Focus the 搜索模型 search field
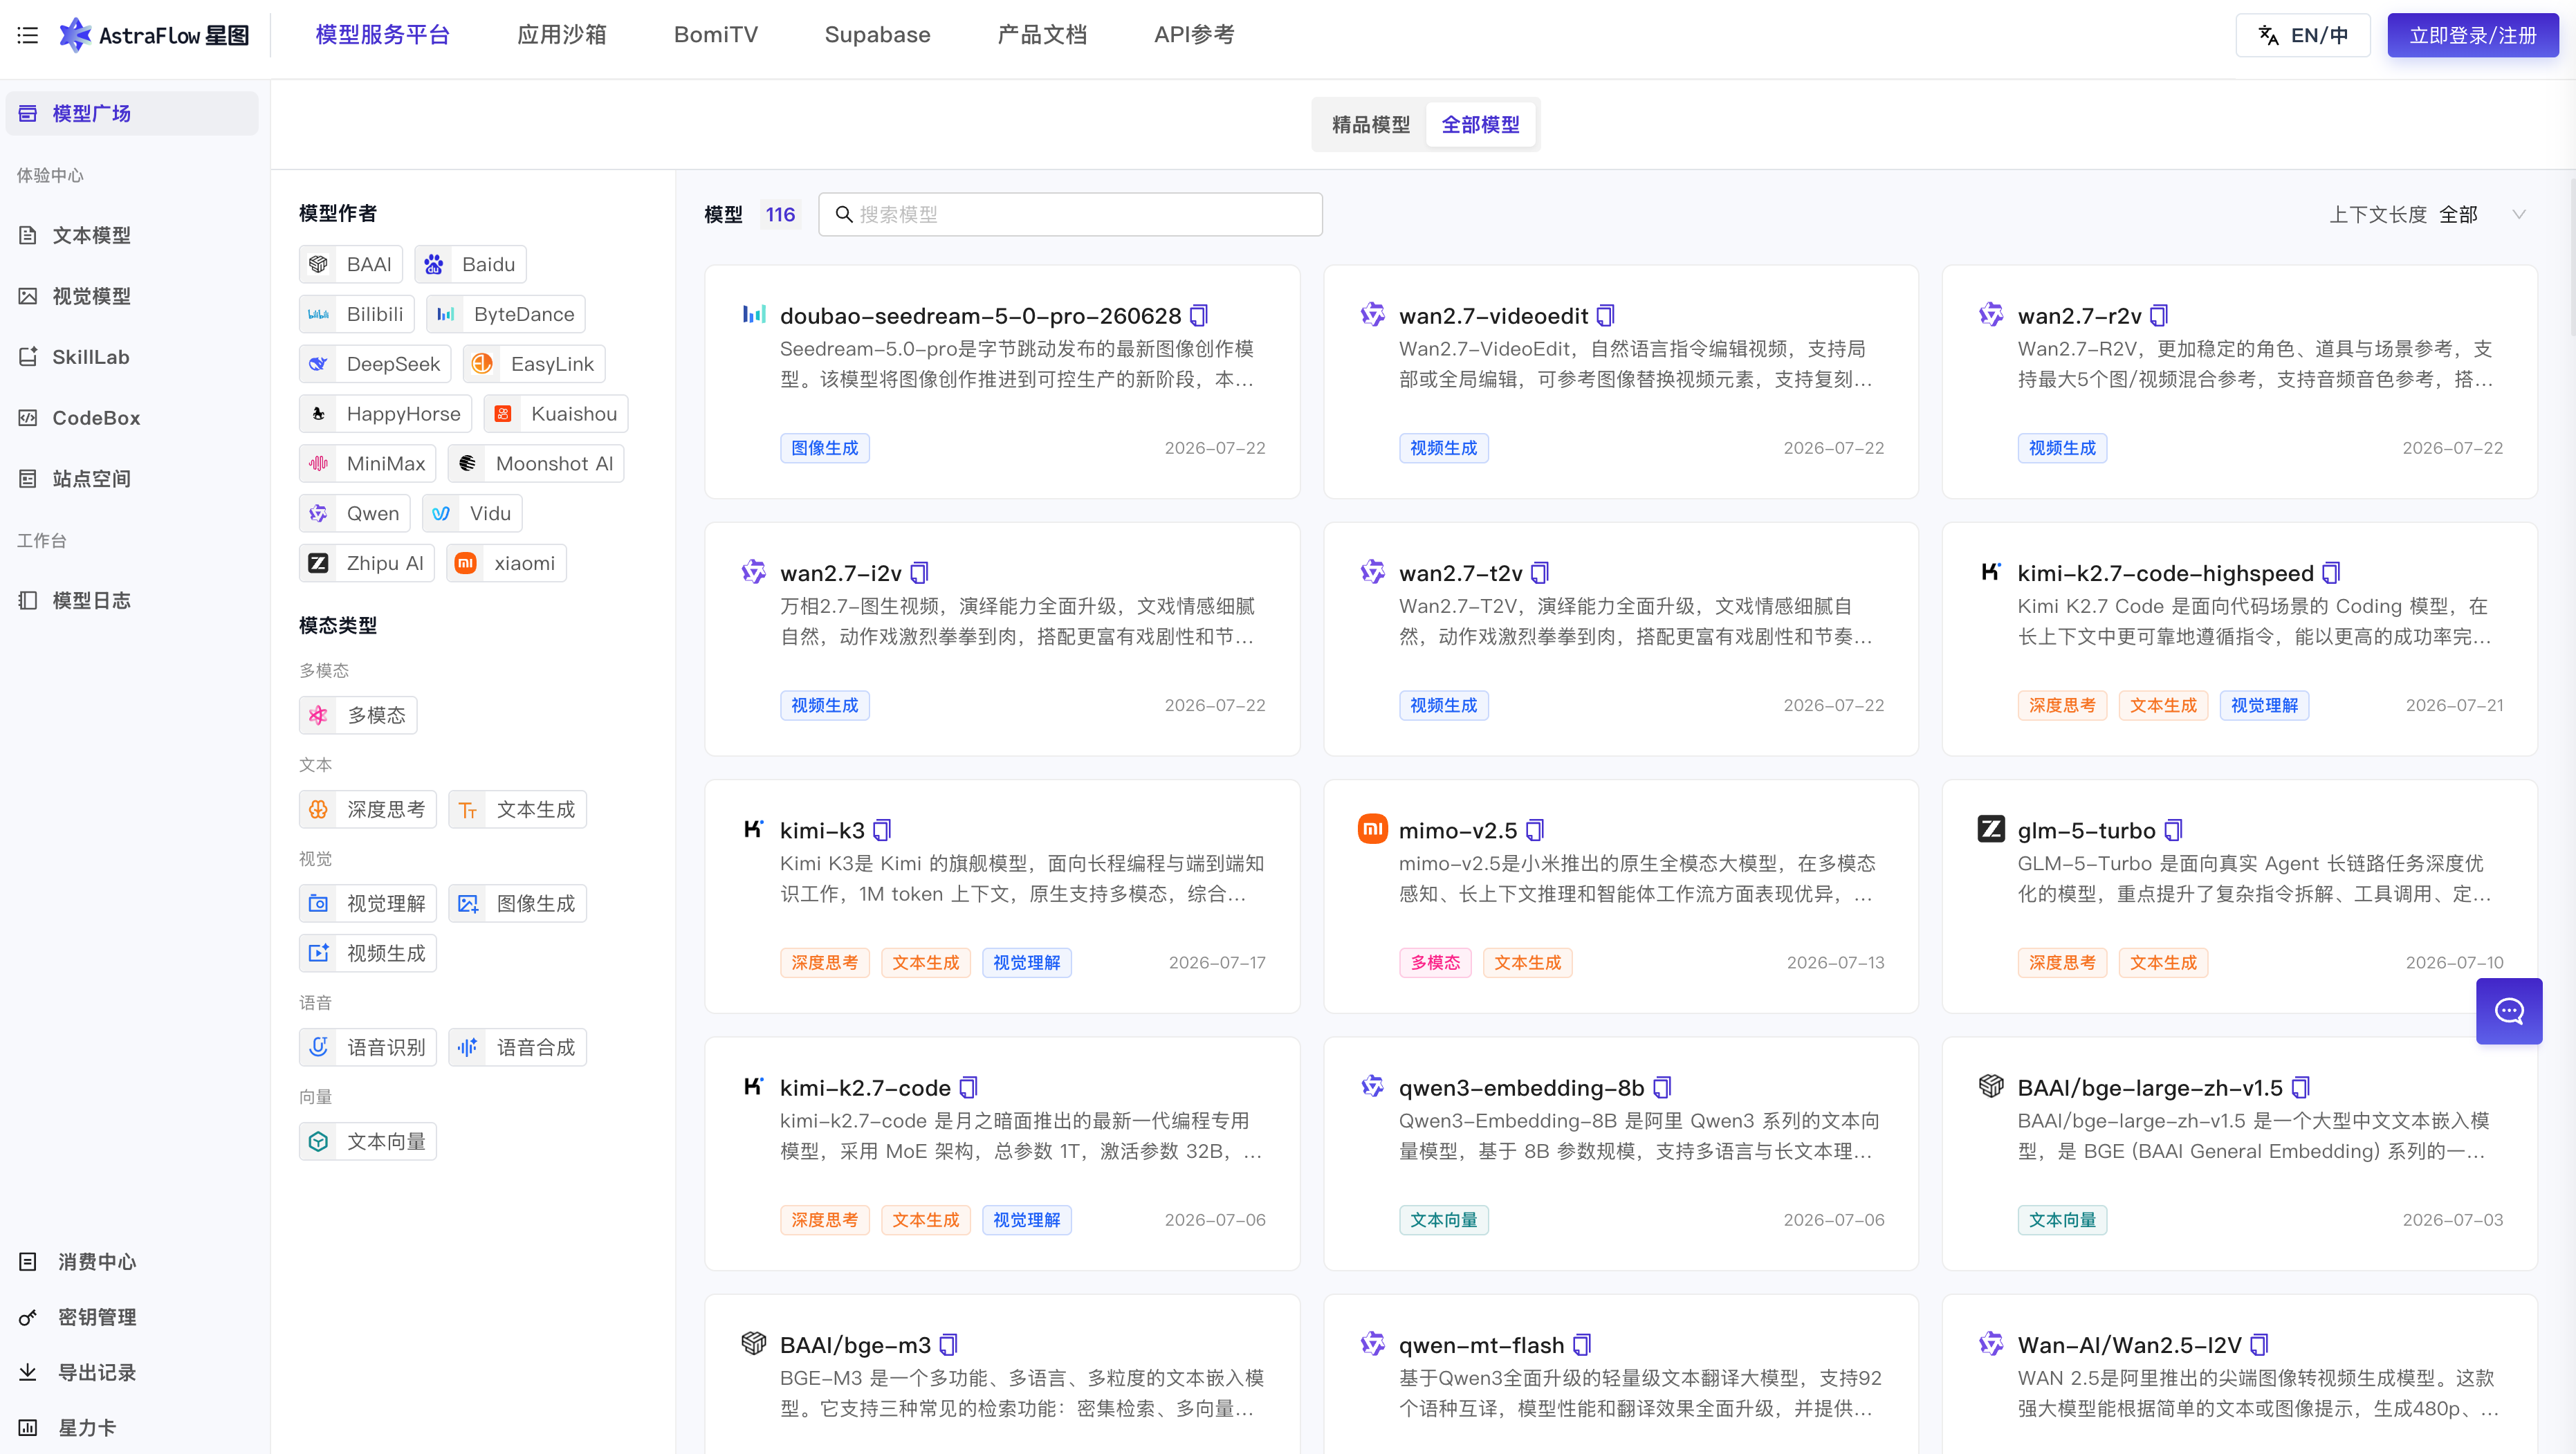 pyautogui.click(x=1070, y=214)
